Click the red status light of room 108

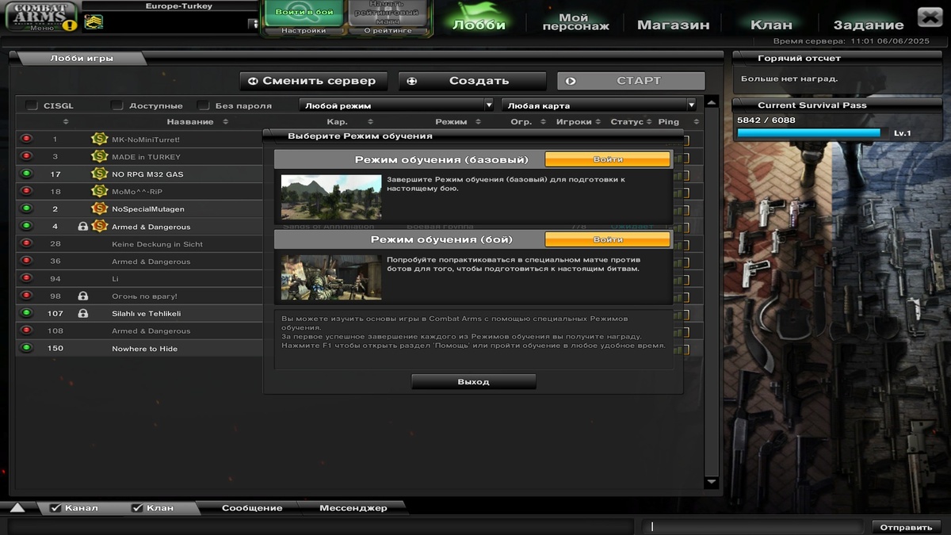(26, 331)
